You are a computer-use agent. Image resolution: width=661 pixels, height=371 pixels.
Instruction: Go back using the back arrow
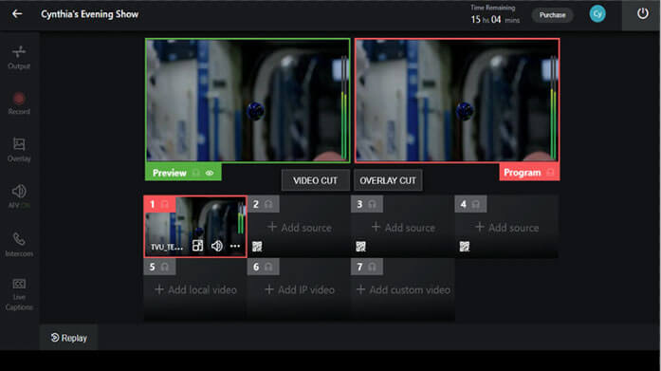click(x=17, y=14)
